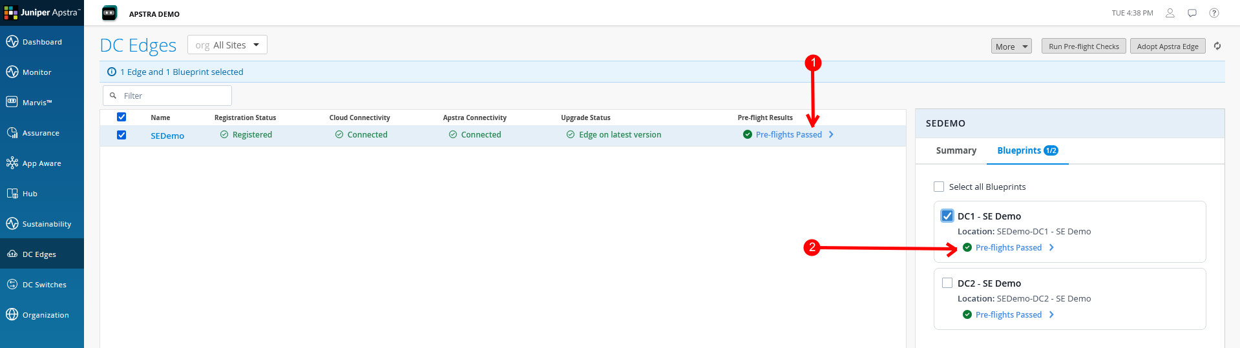The width and height of the screenshot is (1240, 348).
Task: Expand SEDemo pre-flight results chevron
Action: click(831, 134)
